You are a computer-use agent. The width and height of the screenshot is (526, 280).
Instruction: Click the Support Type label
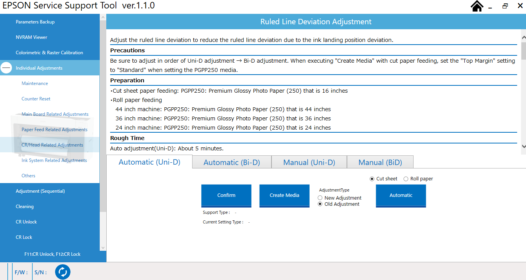pos(216,212)
